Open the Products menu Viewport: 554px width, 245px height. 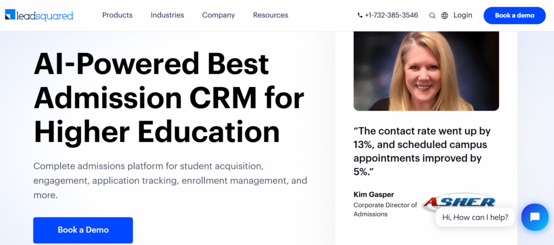117,15
